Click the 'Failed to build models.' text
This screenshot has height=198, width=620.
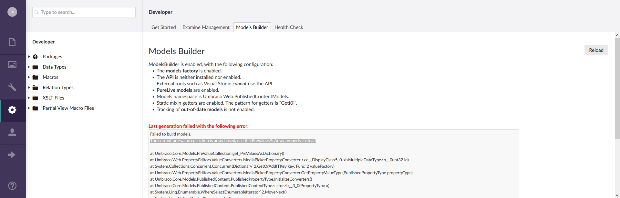click(170, 134)
